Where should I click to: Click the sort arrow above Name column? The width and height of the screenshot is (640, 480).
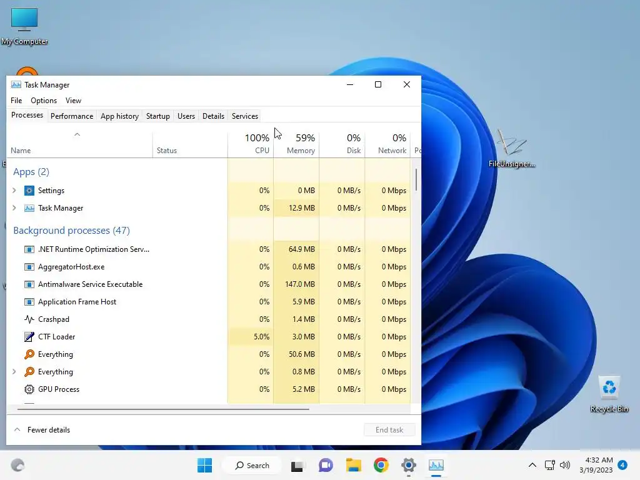[x=77, y=135]
